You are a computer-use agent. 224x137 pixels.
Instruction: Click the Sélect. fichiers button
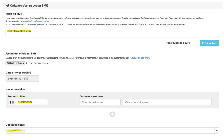pos(15,63)
